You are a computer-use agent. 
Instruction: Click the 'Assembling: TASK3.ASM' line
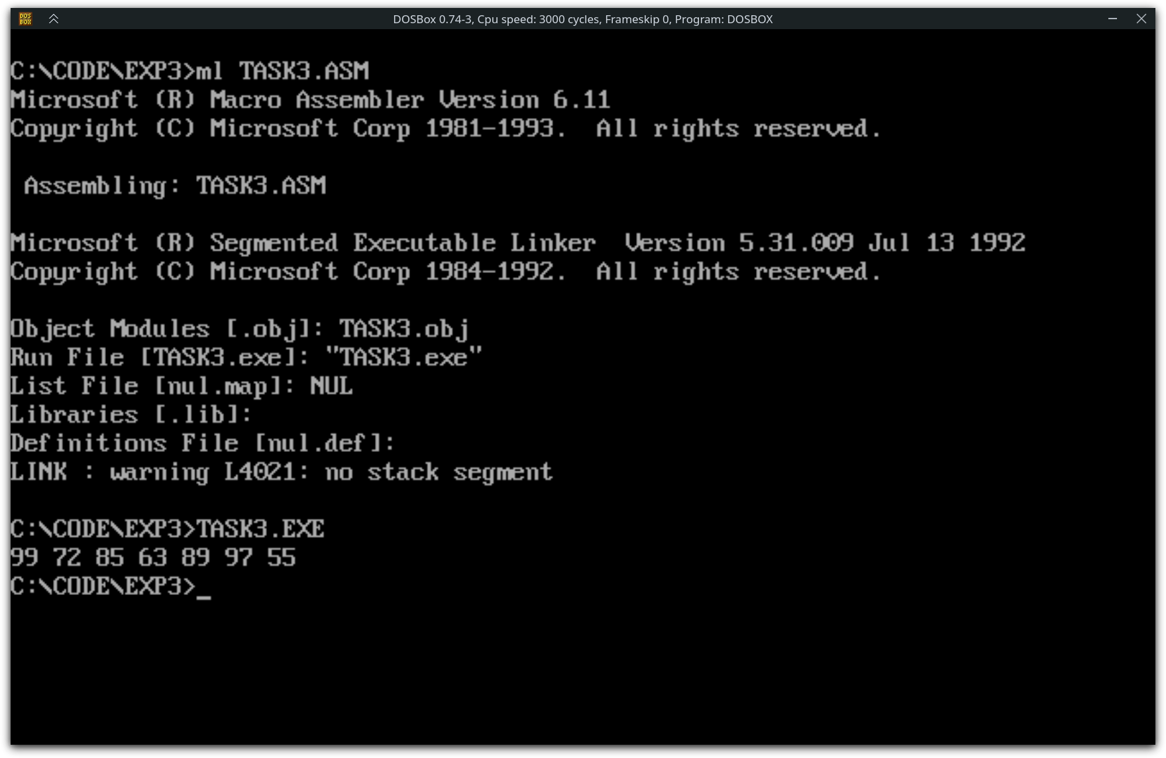[175, 186]
